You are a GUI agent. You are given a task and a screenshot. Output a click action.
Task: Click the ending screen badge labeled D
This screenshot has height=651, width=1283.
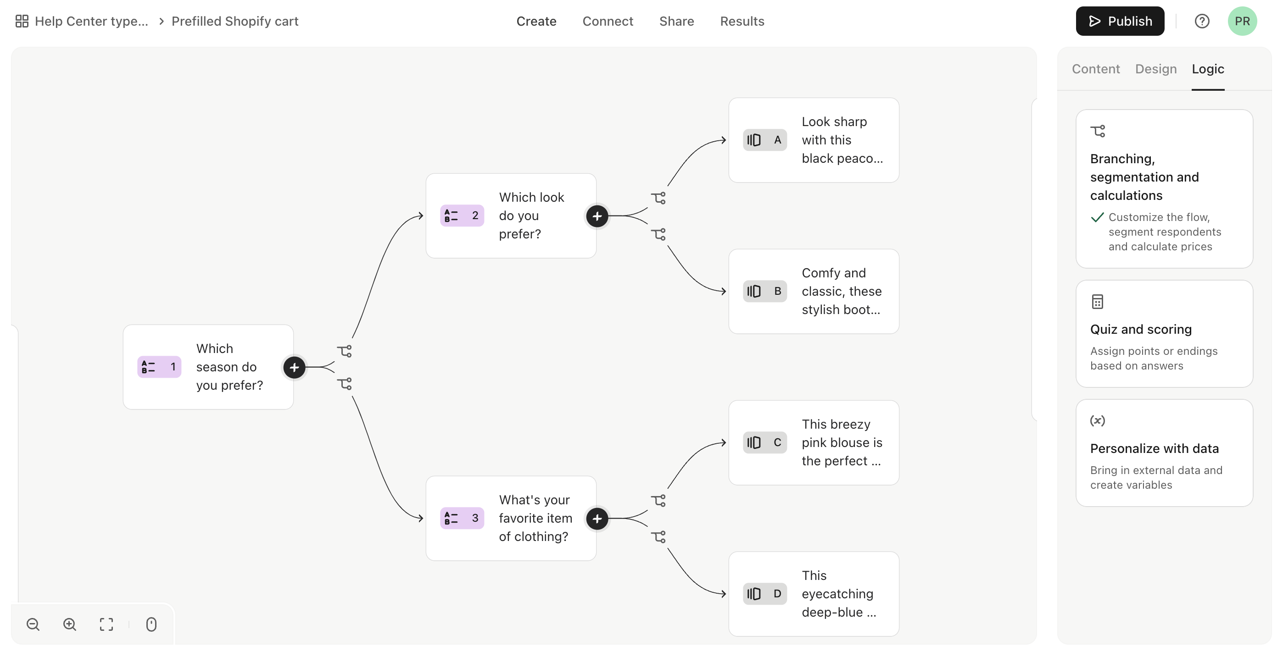click(765, 594)
